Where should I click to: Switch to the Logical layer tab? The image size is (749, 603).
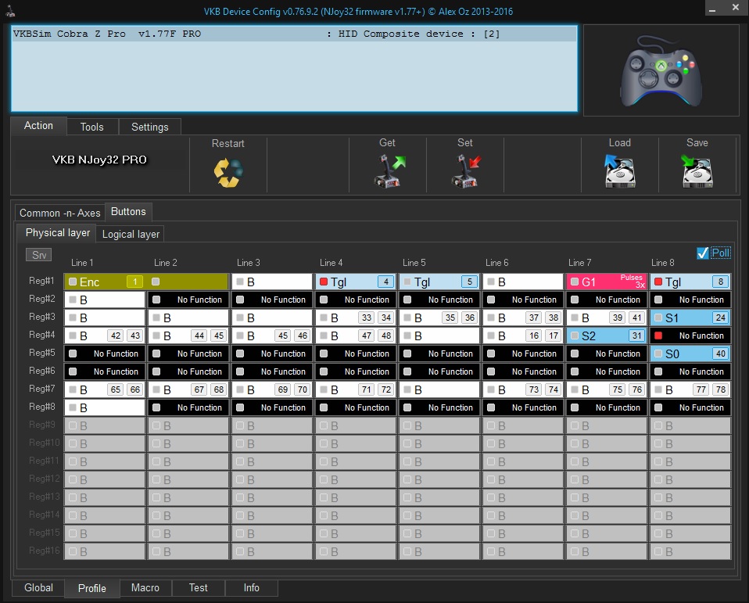coord(131,234)
